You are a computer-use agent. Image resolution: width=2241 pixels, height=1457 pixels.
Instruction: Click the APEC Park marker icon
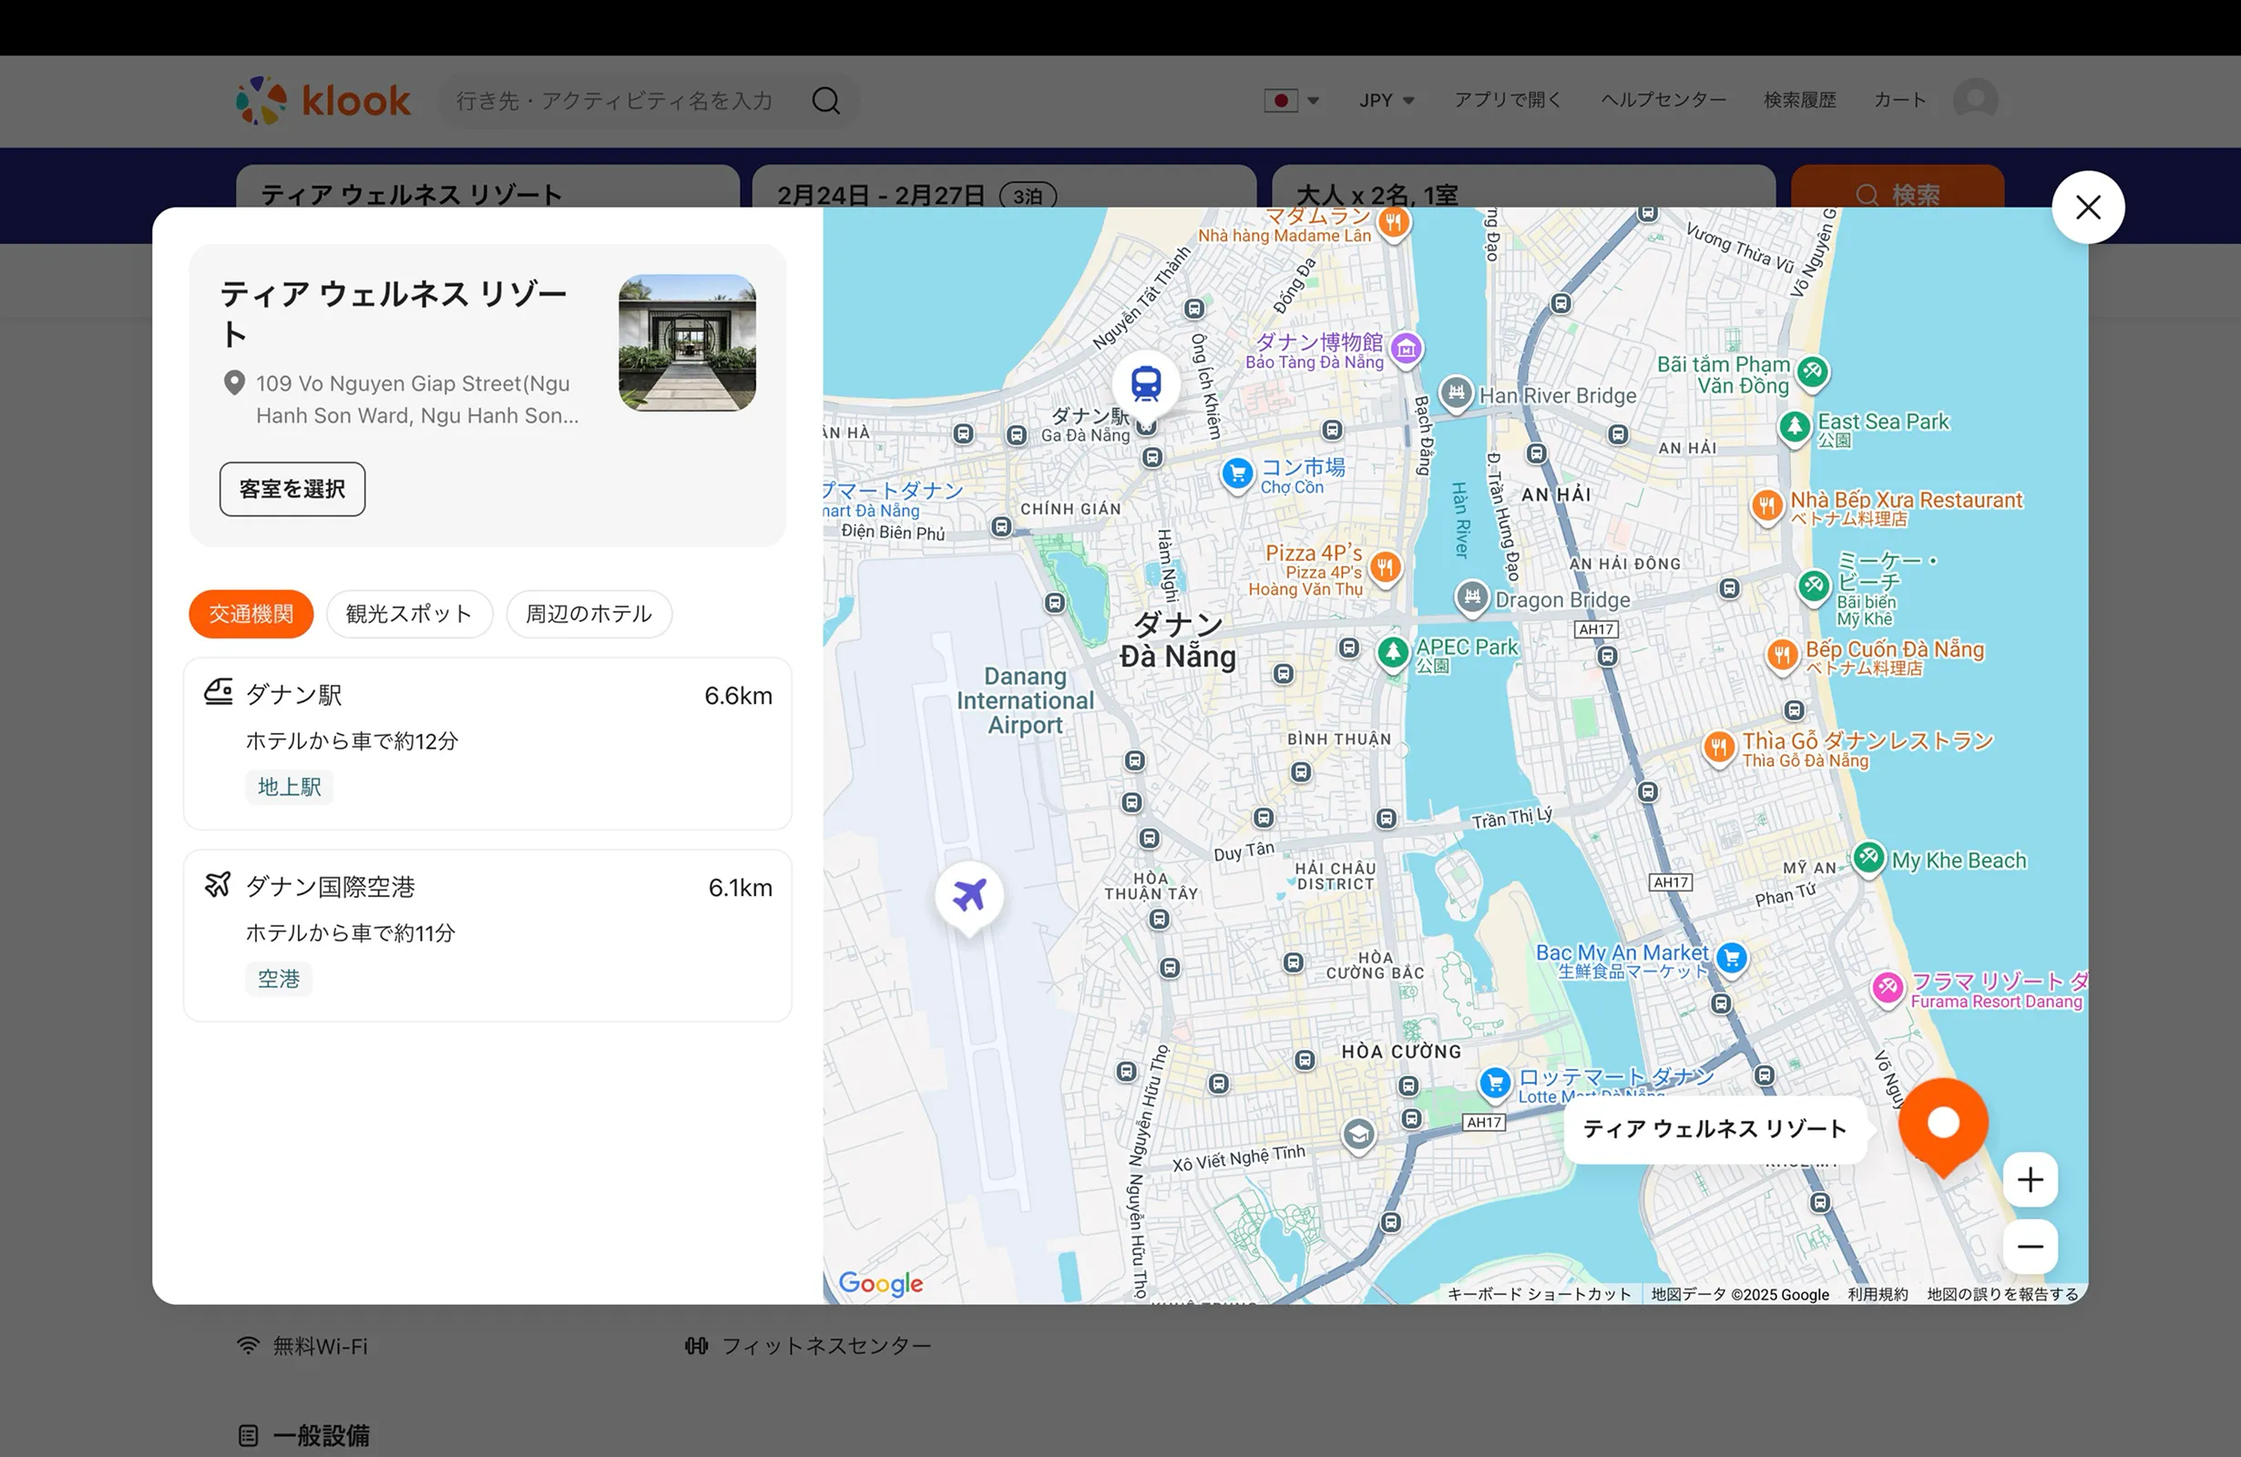coord(1393,652)
